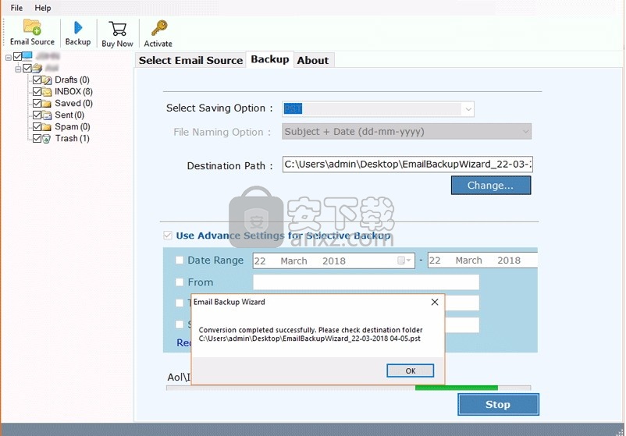Screen dimensions: 626x436
Task: Select Trash (1) folder label
Action: [73, 138]
